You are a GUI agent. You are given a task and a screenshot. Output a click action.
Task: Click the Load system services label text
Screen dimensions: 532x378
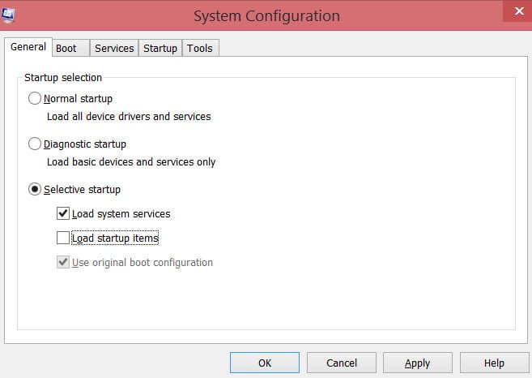click(121, 214)
